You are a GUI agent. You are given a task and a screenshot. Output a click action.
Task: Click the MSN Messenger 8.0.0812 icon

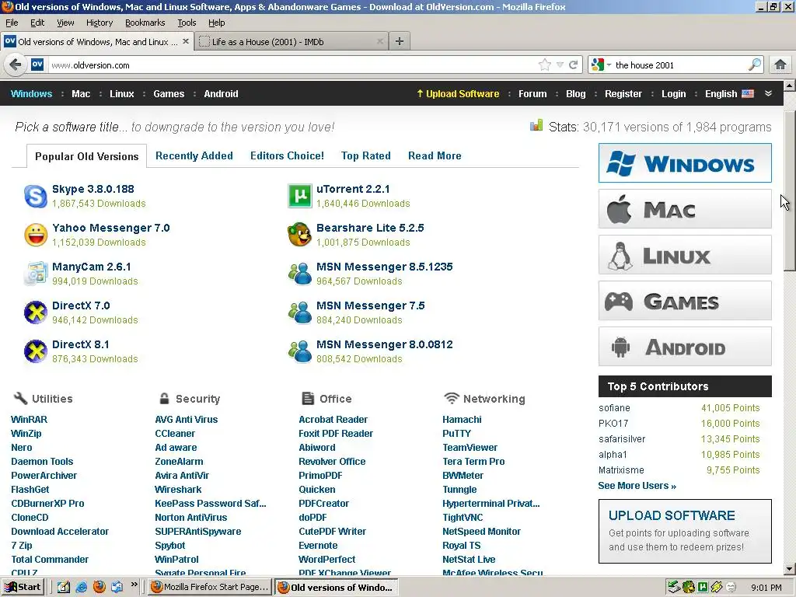pyautogui.click(x=300, y=351)
